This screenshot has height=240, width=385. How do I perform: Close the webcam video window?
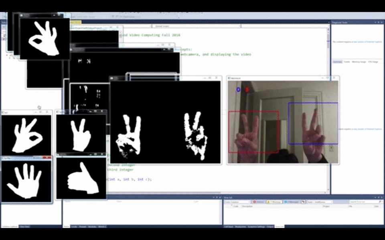(x=334, y=78)
